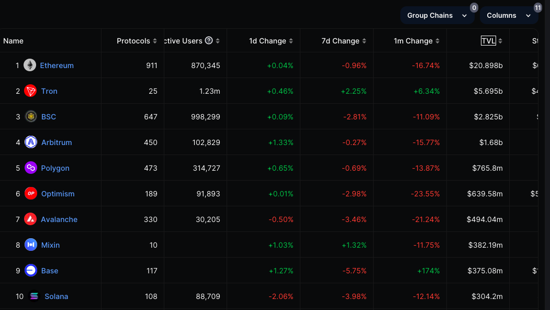Click the Solana logo icon

(x=35, y=296)
